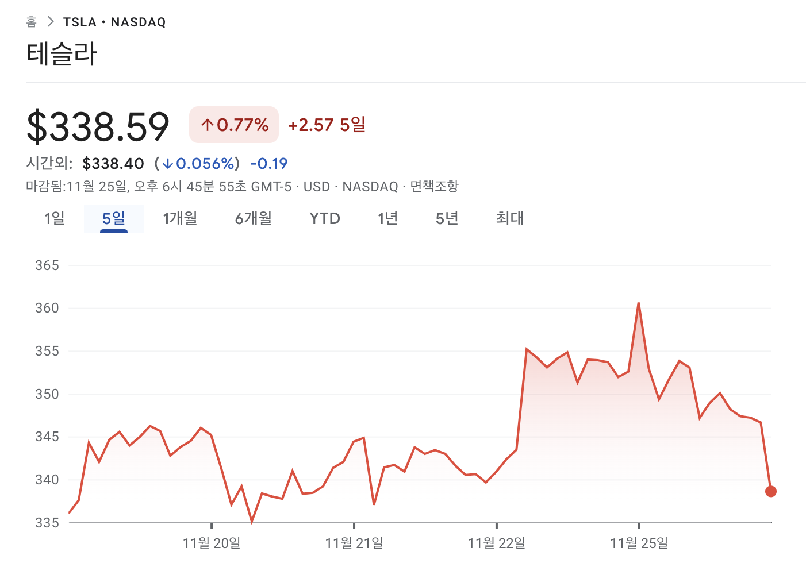806x563 pixels.
Task: Click the 11월 22일 axis label
Action: (497, 543)
